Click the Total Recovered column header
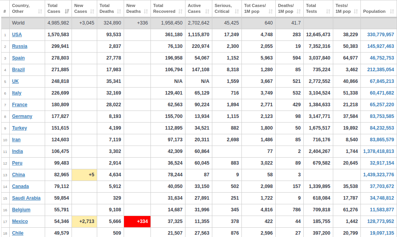 click(168, 9)
